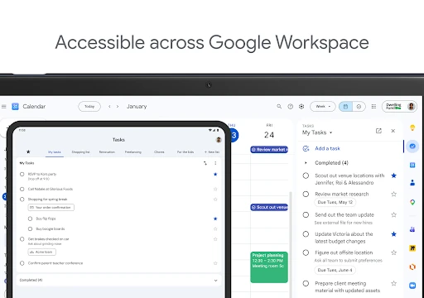This screenshot has height=298, width=424.
Task: Click the search magnifier in Calendar header
Action: (x=279, y=106)
